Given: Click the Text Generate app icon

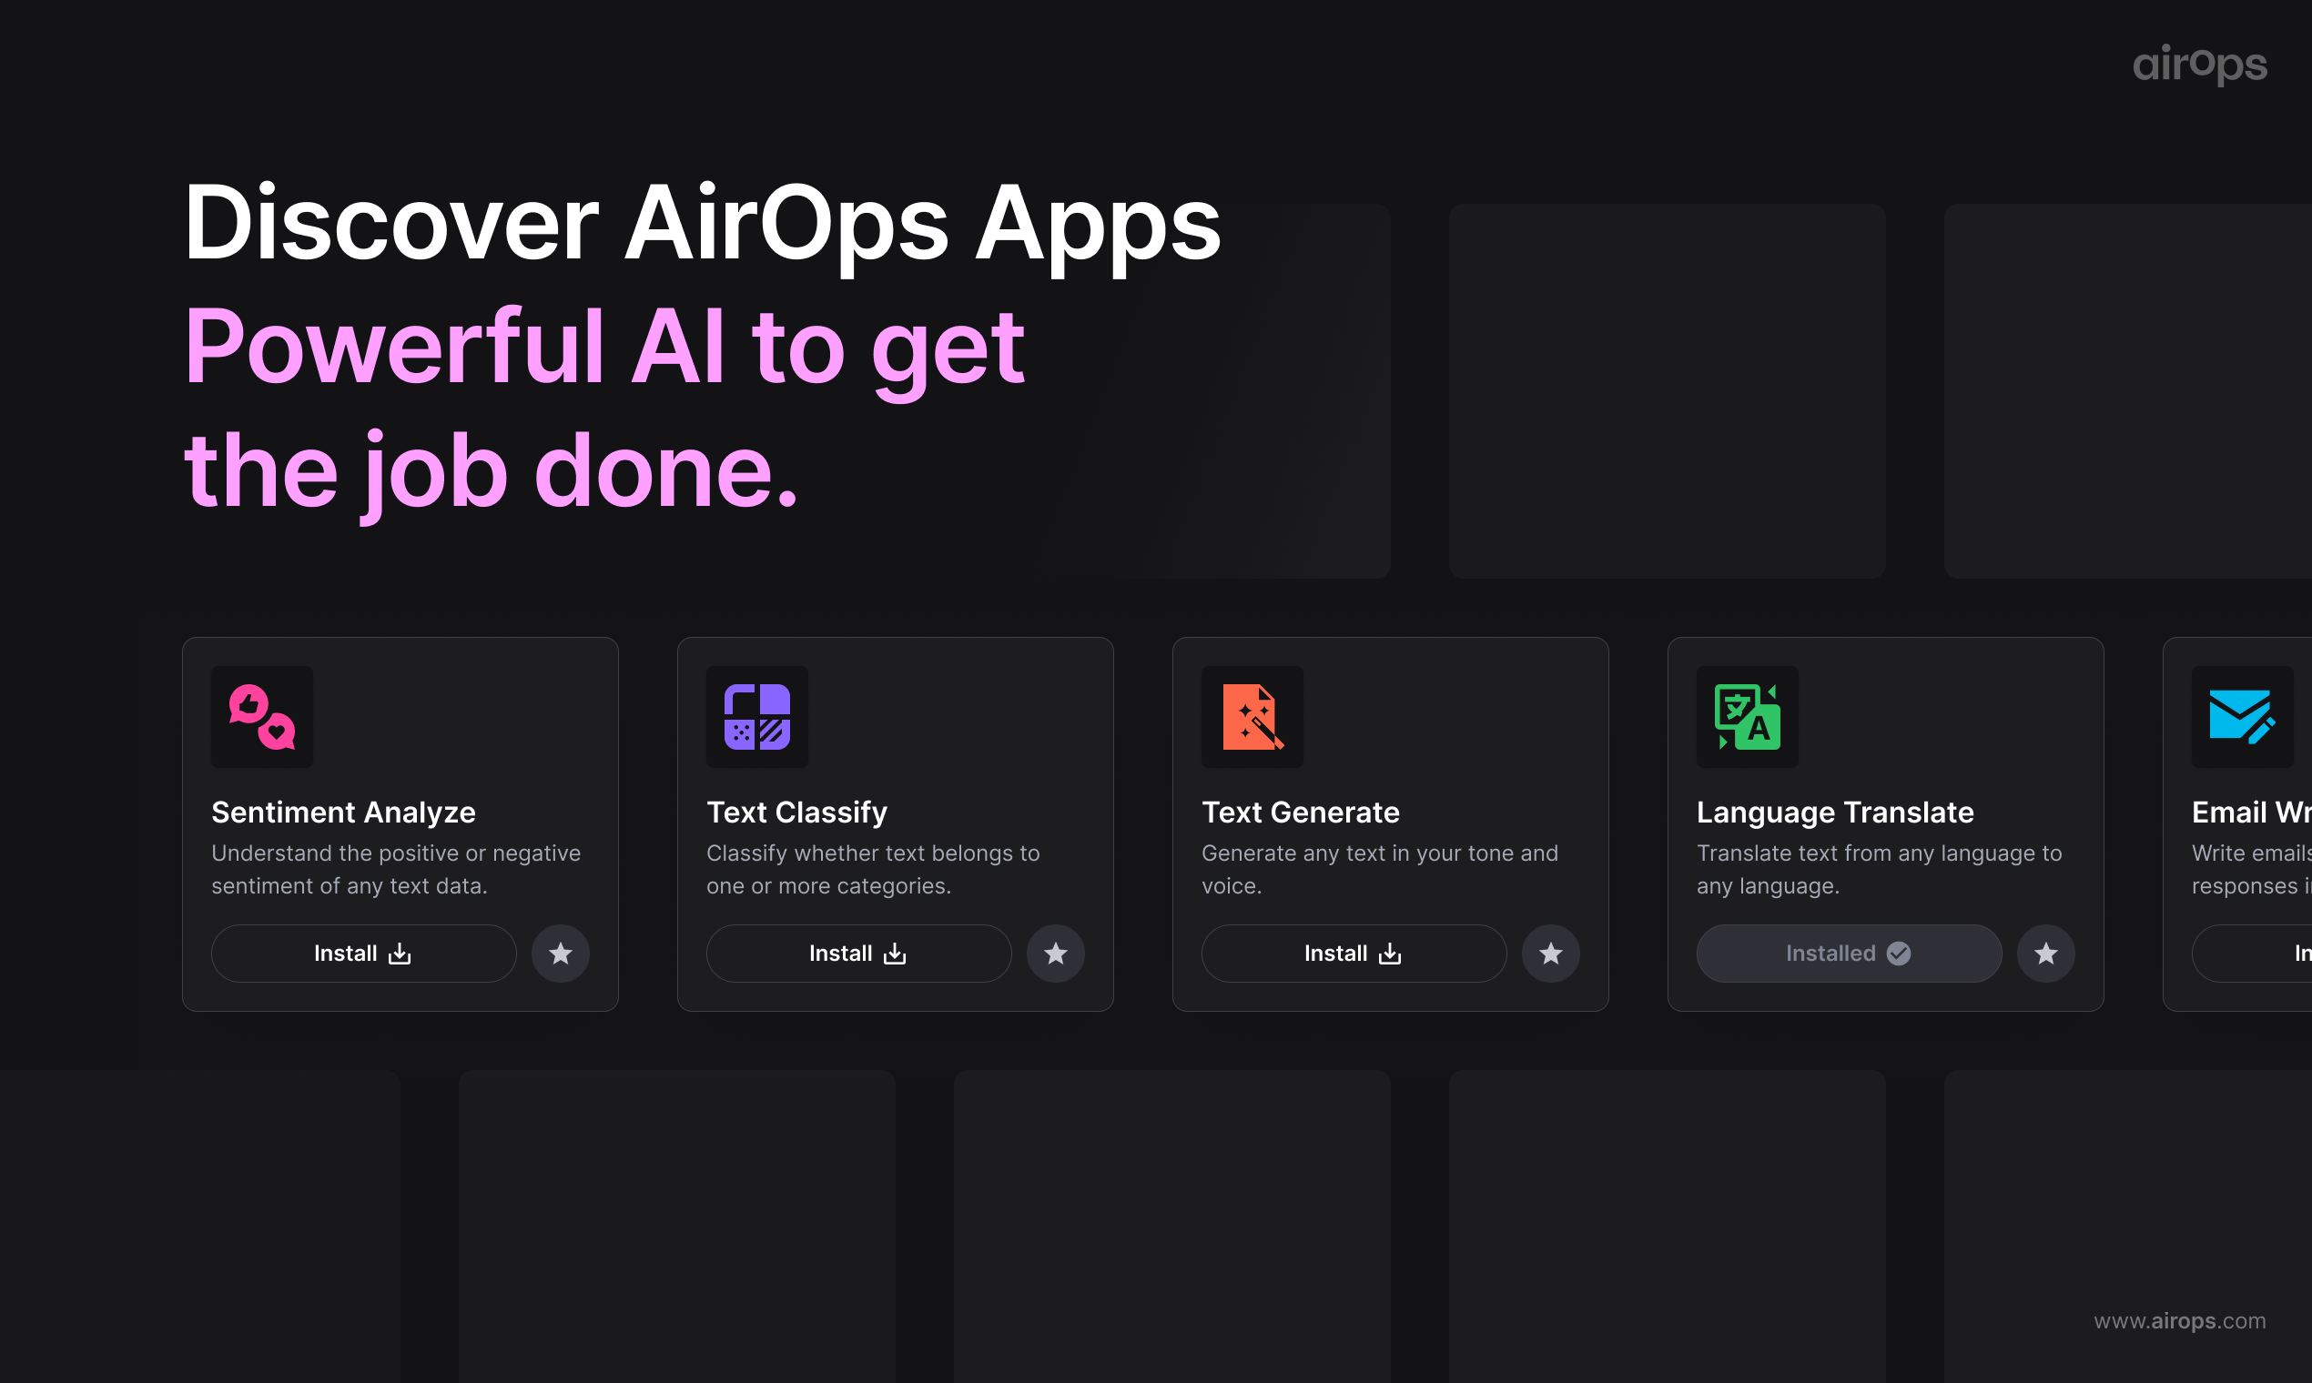Looking at the screenshot, I should (x=1252, y=718).
